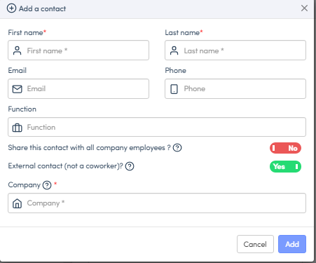Click the house icon in Company field
The image size is (316, 263).
[17, 203]
